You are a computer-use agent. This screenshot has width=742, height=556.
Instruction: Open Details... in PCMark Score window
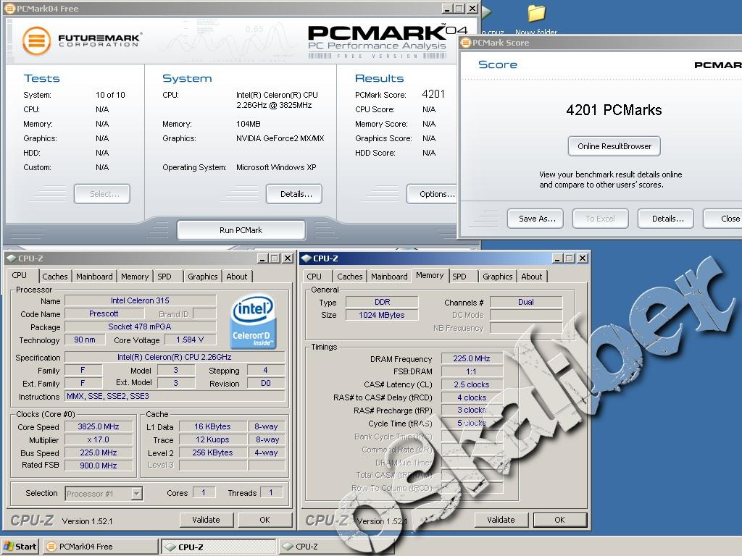pos(666,219)
